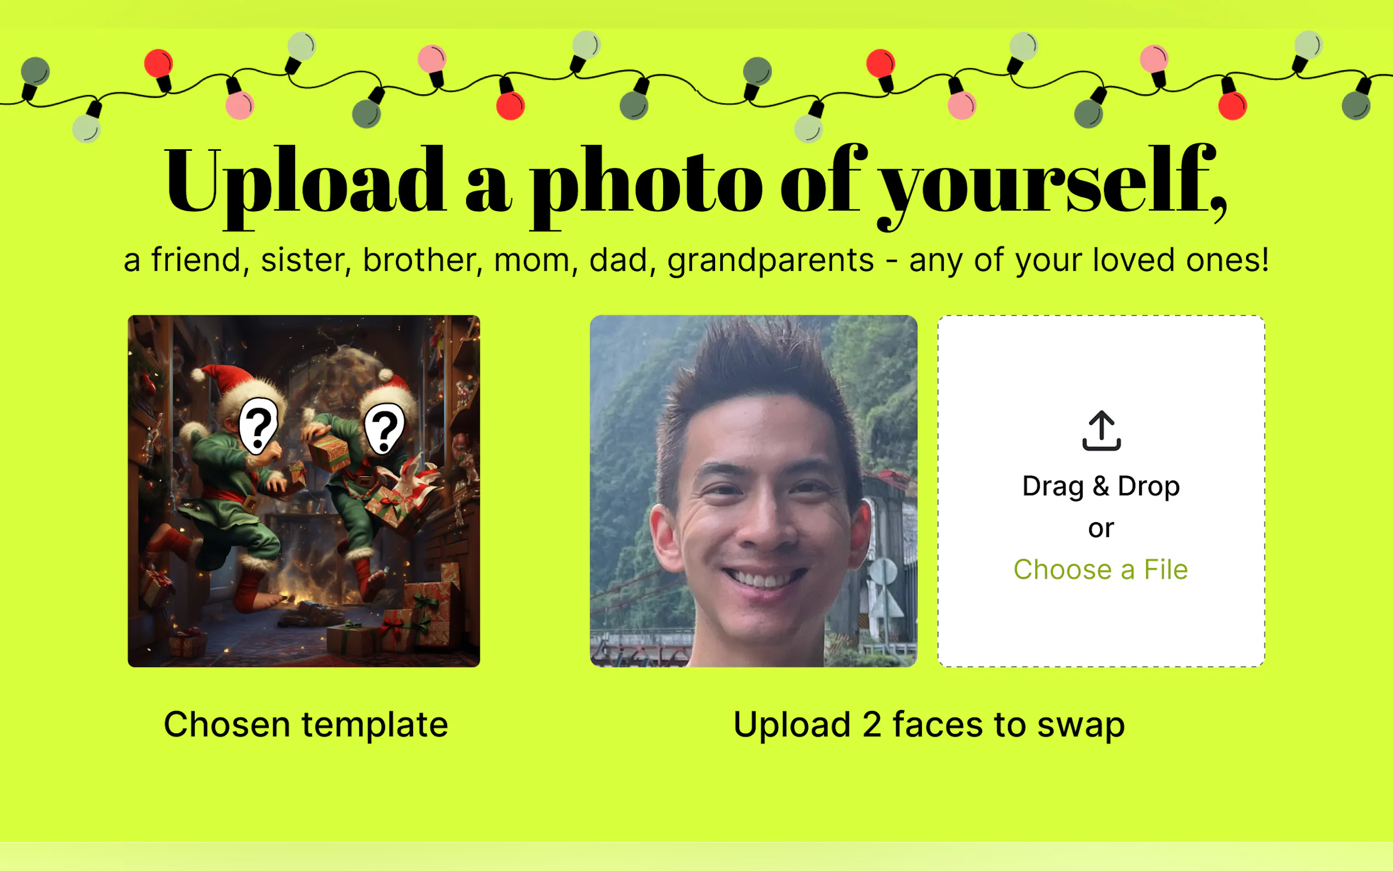Click the red bulb above the word 'of'

[x=880, y=64]
